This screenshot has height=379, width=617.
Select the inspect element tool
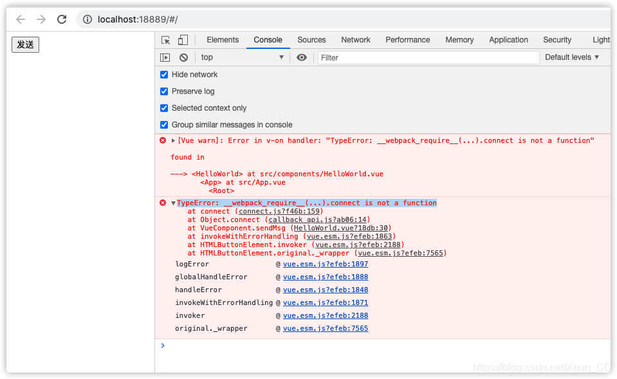165,39
